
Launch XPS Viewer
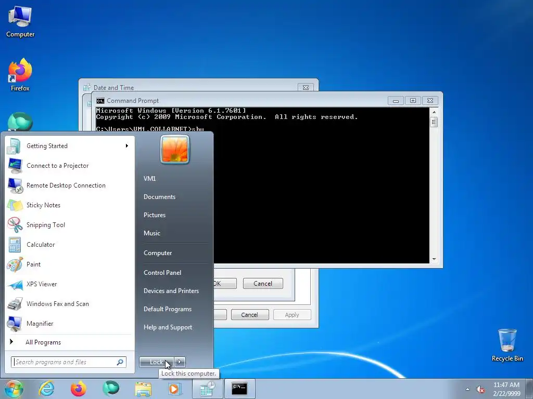[69, 284]
